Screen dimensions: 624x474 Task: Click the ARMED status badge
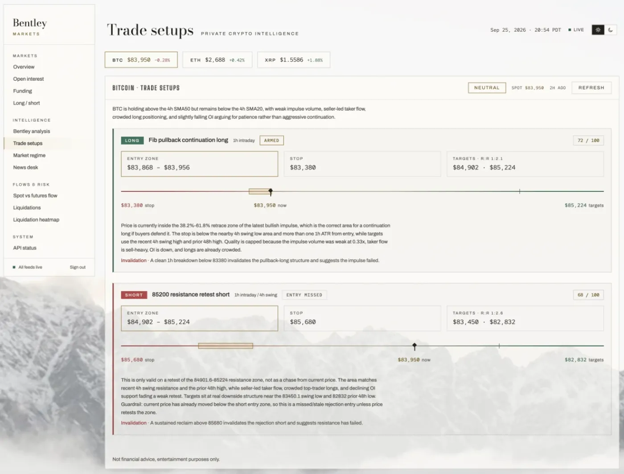coord(271,140)
